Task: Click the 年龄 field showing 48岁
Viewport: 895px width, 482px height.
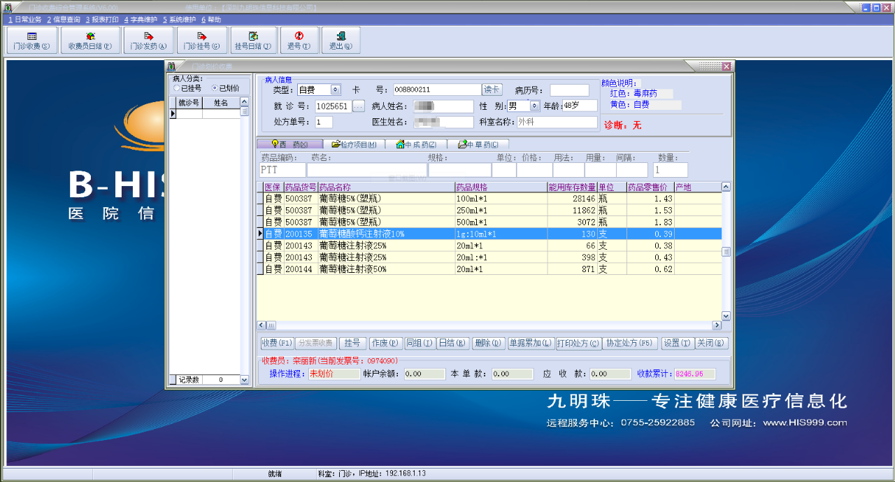Action: click(x=580, y=106)
